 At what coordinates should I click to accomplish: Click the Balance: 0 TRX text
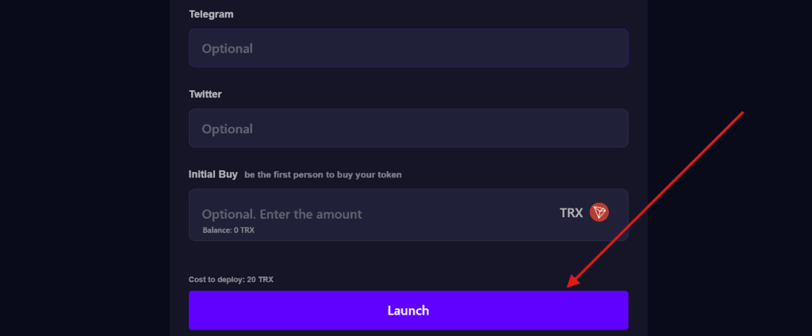tap(228, 231)
